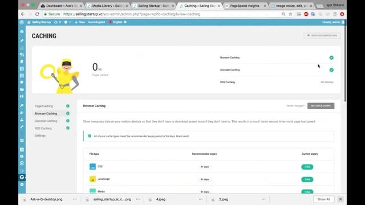Switch to the Sailing Startup browser tab
This screenshot has height=205, width=365.
point(153,6)
